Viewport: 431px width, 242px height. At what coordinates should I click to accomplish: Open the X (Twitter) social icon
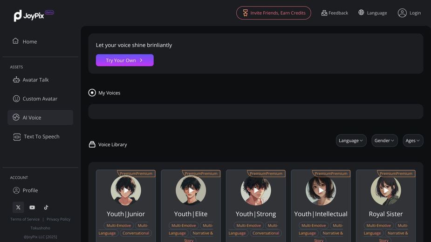click(x=18, y=208)
